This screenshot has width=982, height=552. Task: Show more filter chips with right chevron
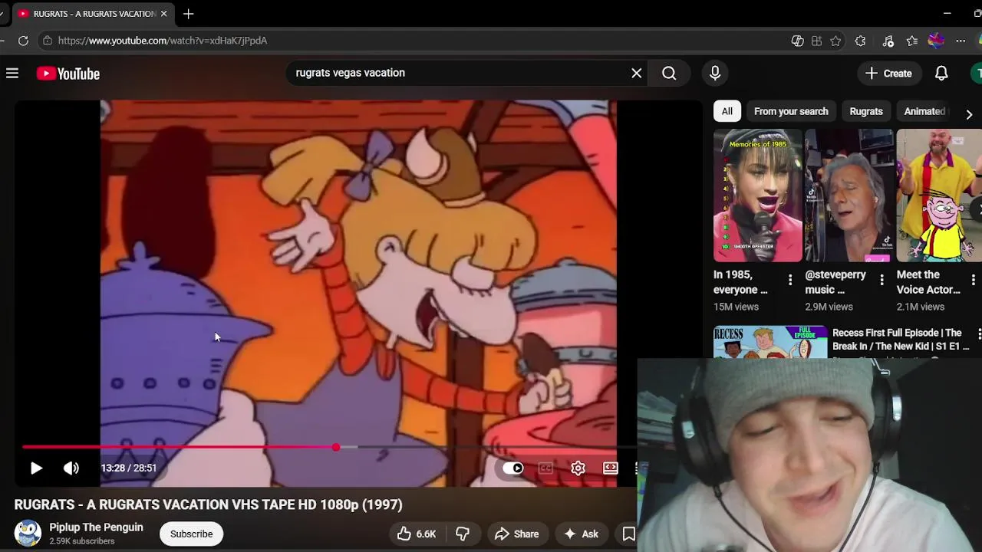click(969, 114)
